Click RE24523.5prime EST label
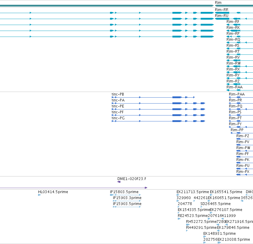The height and width of the screenshot is (244, 253). point(193,216)
